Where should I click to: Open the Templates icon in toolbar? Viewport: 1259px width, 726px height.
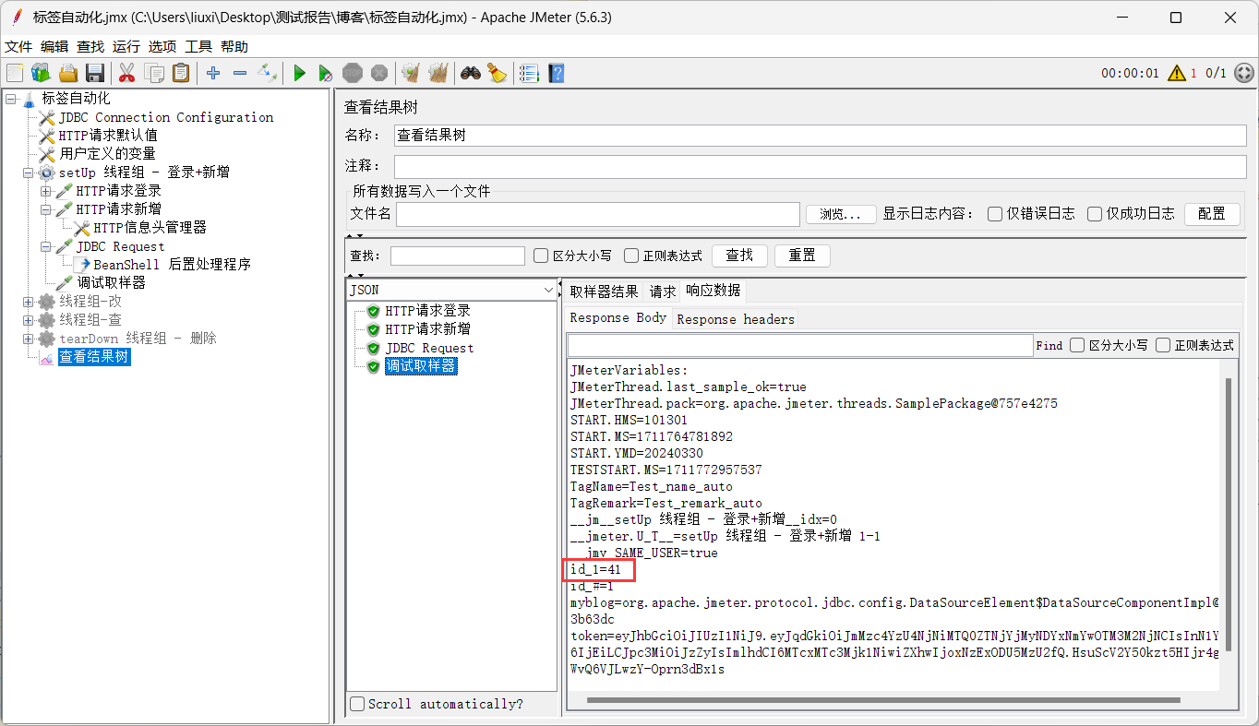click(41, 73)
